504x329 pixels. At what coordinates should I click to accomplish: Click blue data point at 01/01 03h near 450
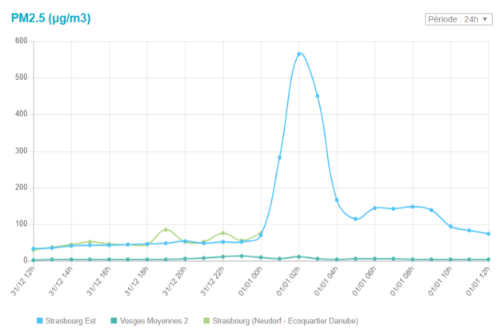coord(318,96)
